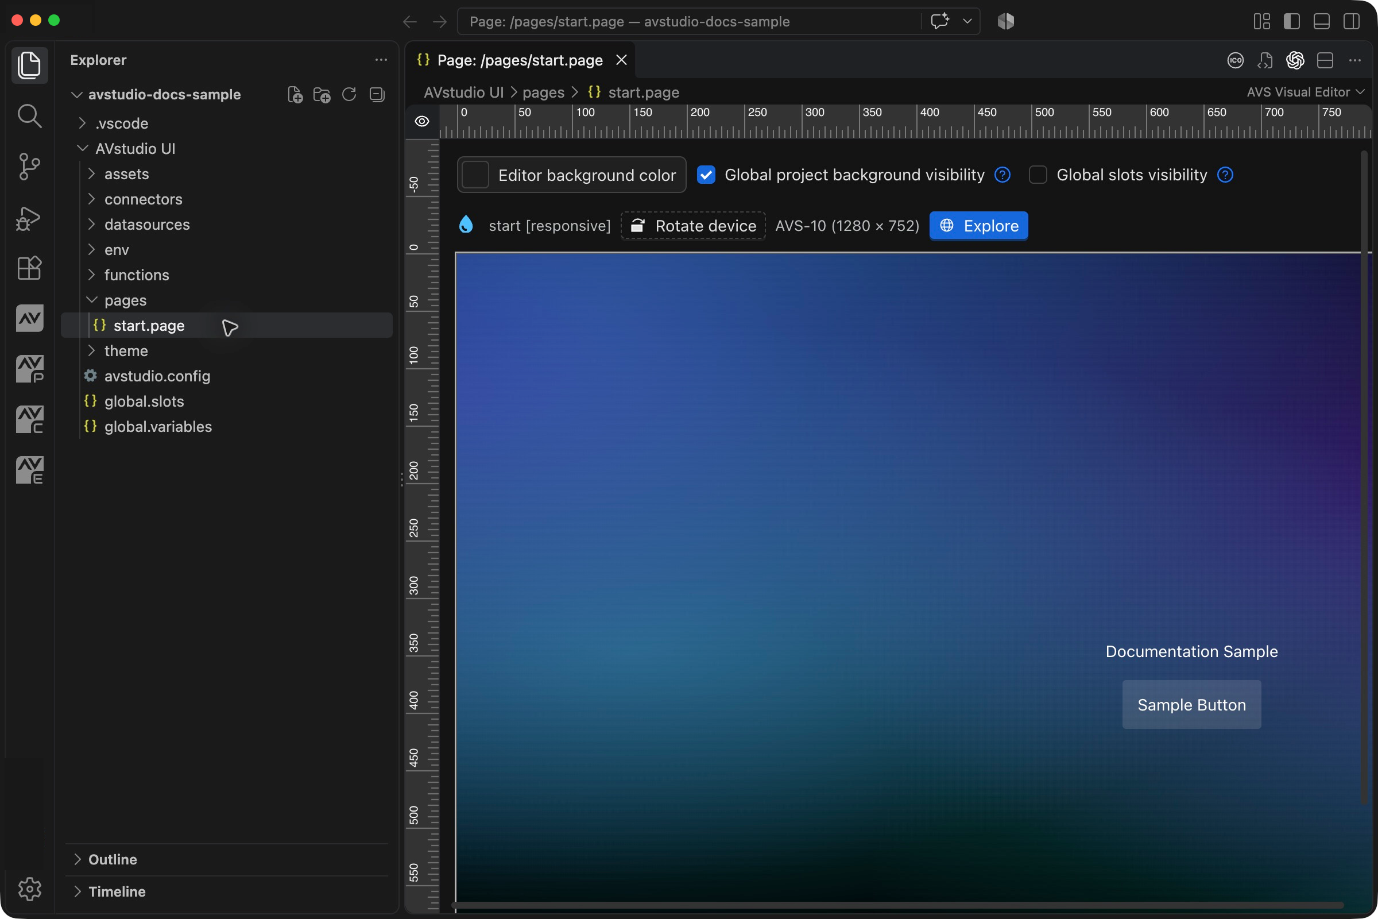Click the pages breadcrumb item
The width and height of the screenshot is (1378, 919).
[x=543, y=92]
